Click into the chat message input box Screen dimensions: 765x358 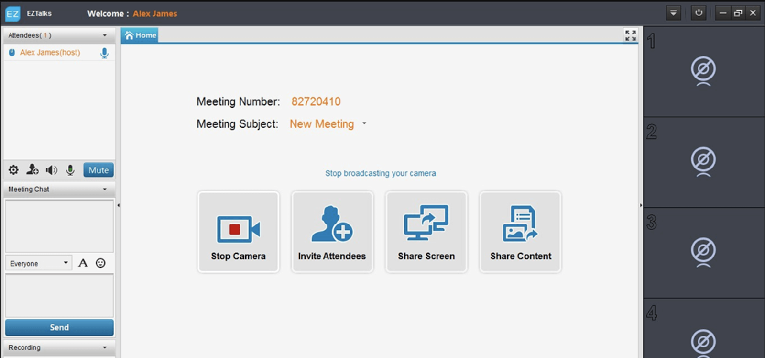coord(59,295)
